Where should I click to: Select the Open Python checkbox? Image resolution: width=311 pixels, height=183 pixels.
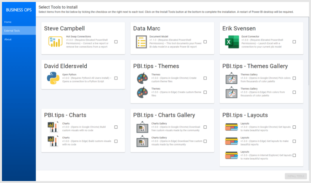tap(116, 78)
